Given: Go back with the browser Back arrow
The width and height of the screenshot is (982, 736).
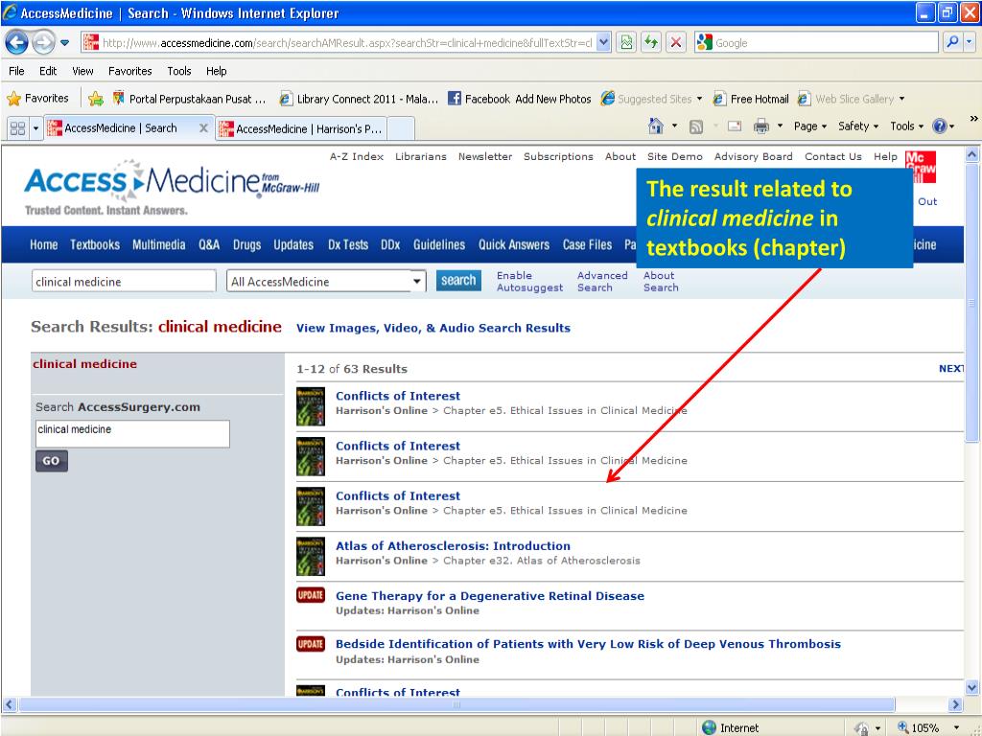Looking at the screenshot, I should point(16,42).
